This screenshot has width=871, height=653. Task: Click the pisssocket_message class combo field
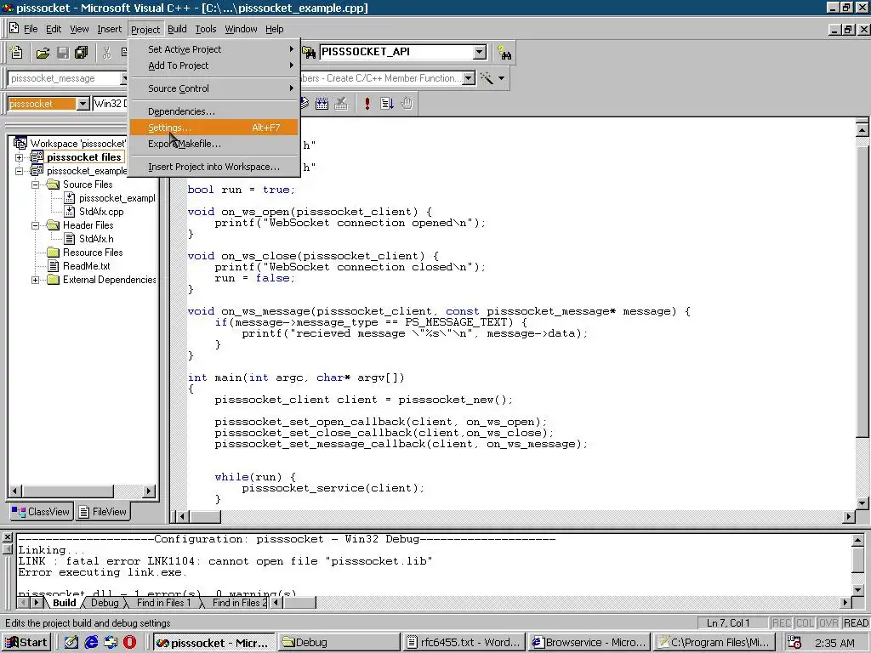click(x=65, y=78)
